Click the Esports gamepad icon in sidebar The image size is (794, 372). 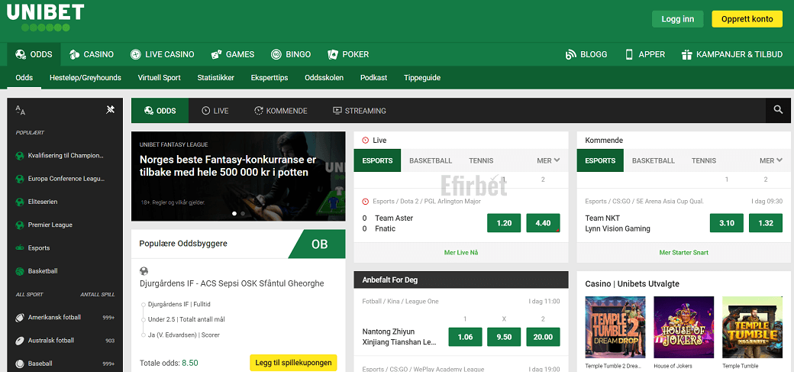click(x=20, y=247)
